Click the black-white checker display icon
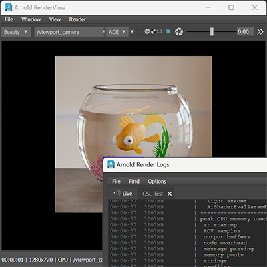 click(x=153, y=32)
